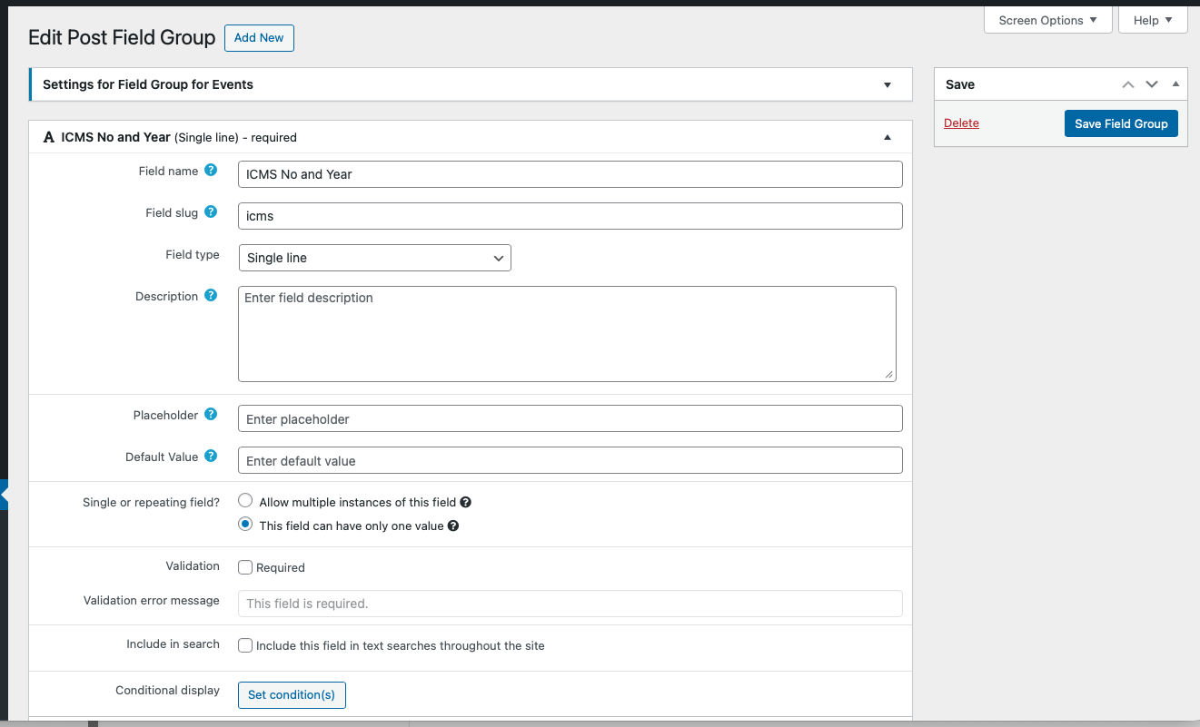The width and height of the screenshot is (1200, 727).
Task: Open help tooltip for Placeholder
Action: [x=211, y=414]
